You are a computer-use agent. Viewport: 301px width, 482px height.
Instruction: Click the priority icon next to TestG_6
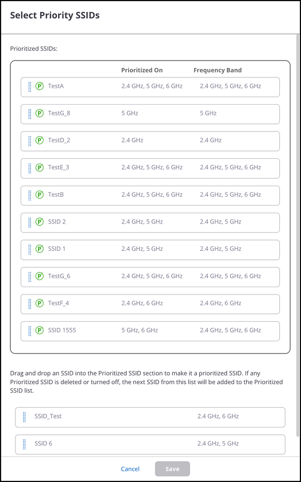pos(40,276)
